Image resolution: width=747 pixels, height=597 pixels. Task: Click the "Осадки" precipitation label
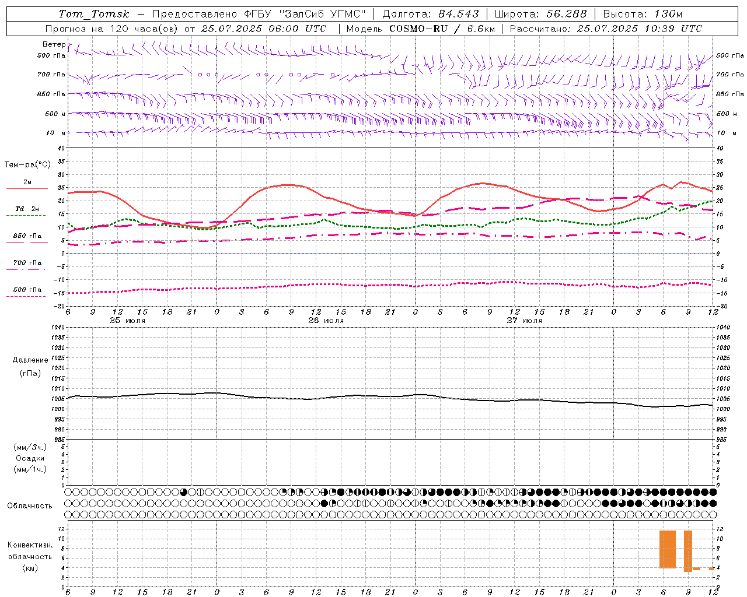tap(30, 458)
